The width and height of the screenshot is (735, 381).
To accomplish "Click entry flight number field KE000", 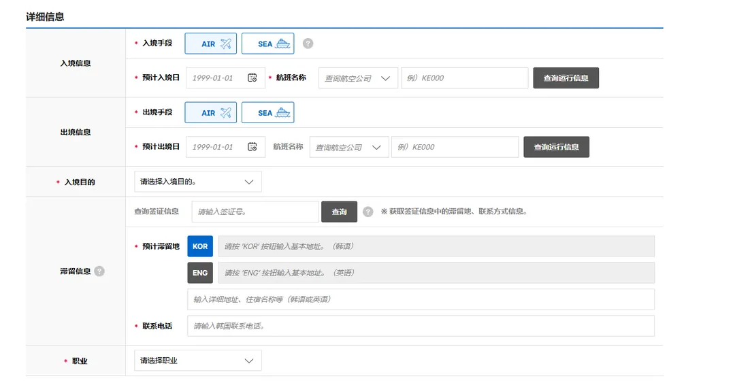I will tap(465, 78).
